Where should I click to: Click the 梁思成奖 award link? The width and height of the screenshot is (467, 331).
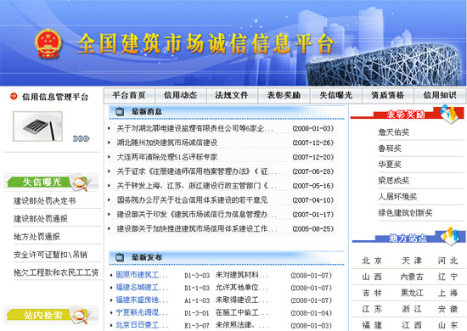point(393,181)
